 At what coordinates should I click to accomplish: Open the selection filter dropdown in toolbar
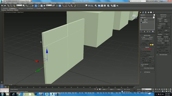point(19,5)
